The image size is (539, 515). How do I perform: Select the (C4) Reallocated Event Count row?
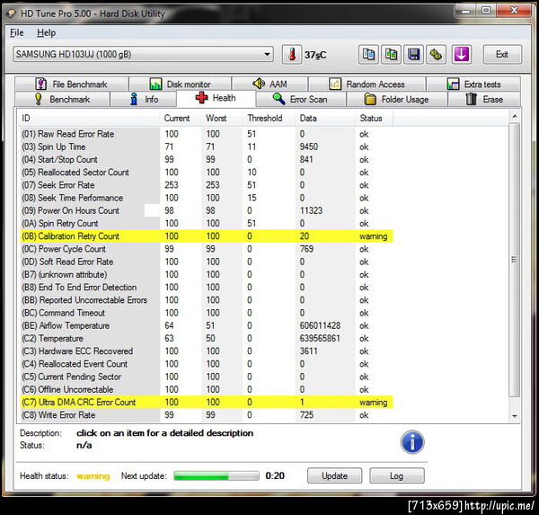tap(205, 364)
